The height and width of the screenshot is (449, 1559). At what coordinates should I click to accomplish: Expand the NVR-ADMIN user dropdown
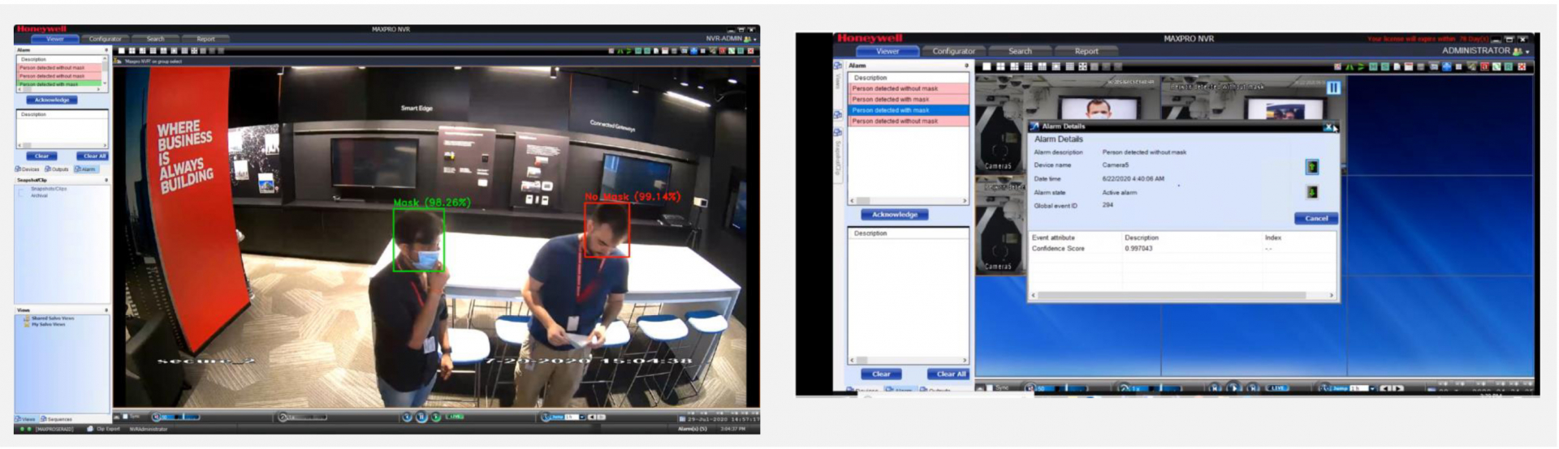click(x=757, y=39)
